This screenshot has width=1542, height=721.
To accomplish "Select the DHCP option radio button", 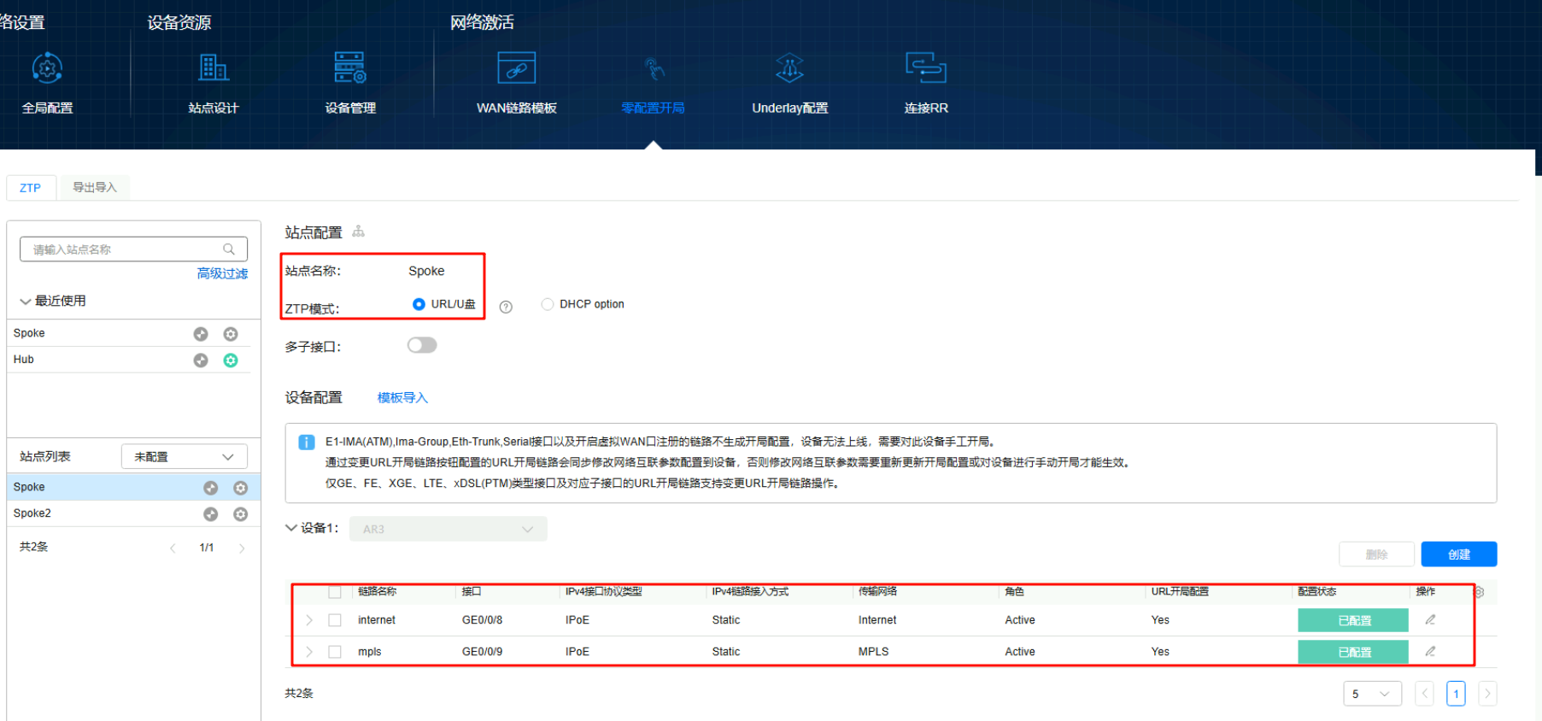I will pyautogui.click(x=548, y=304).
